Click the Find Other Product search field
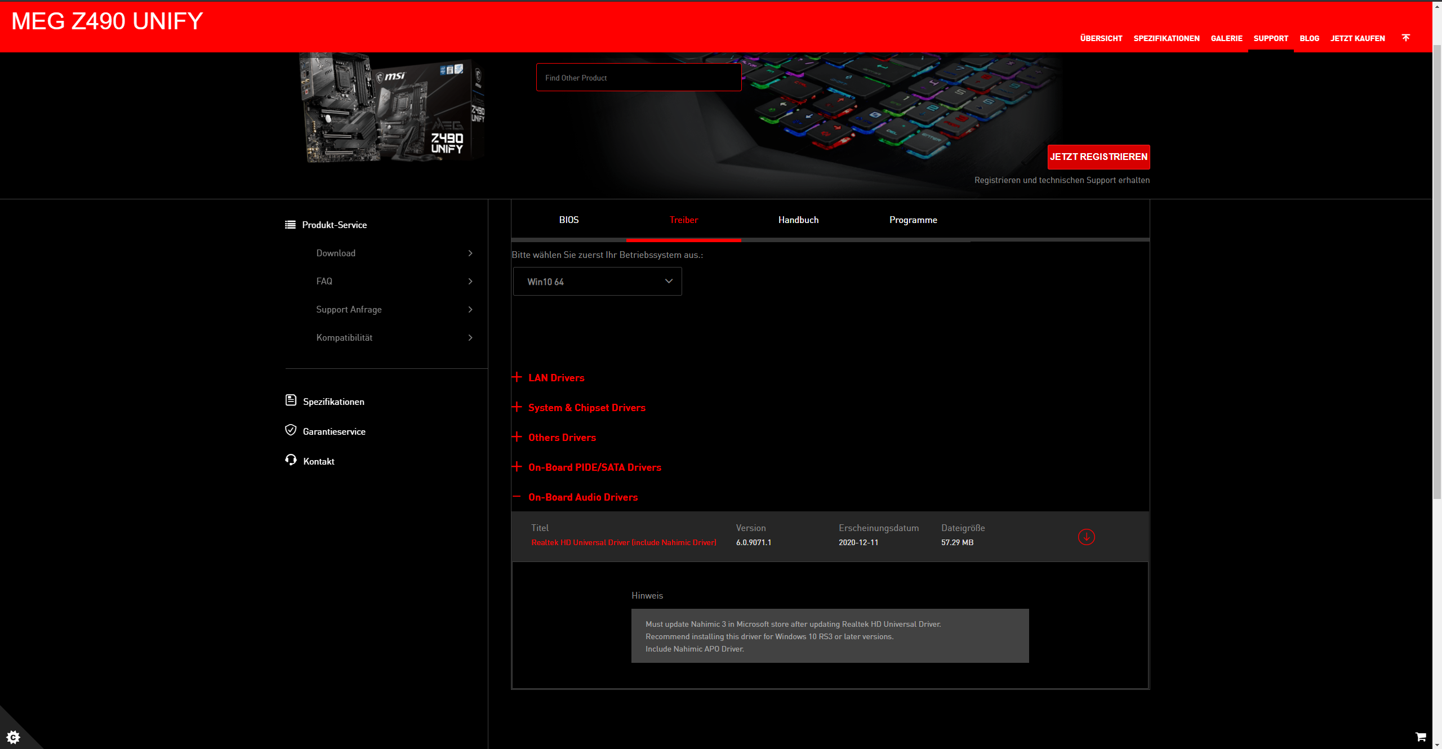Viewport: 1442px width, 749px height. 638,78
